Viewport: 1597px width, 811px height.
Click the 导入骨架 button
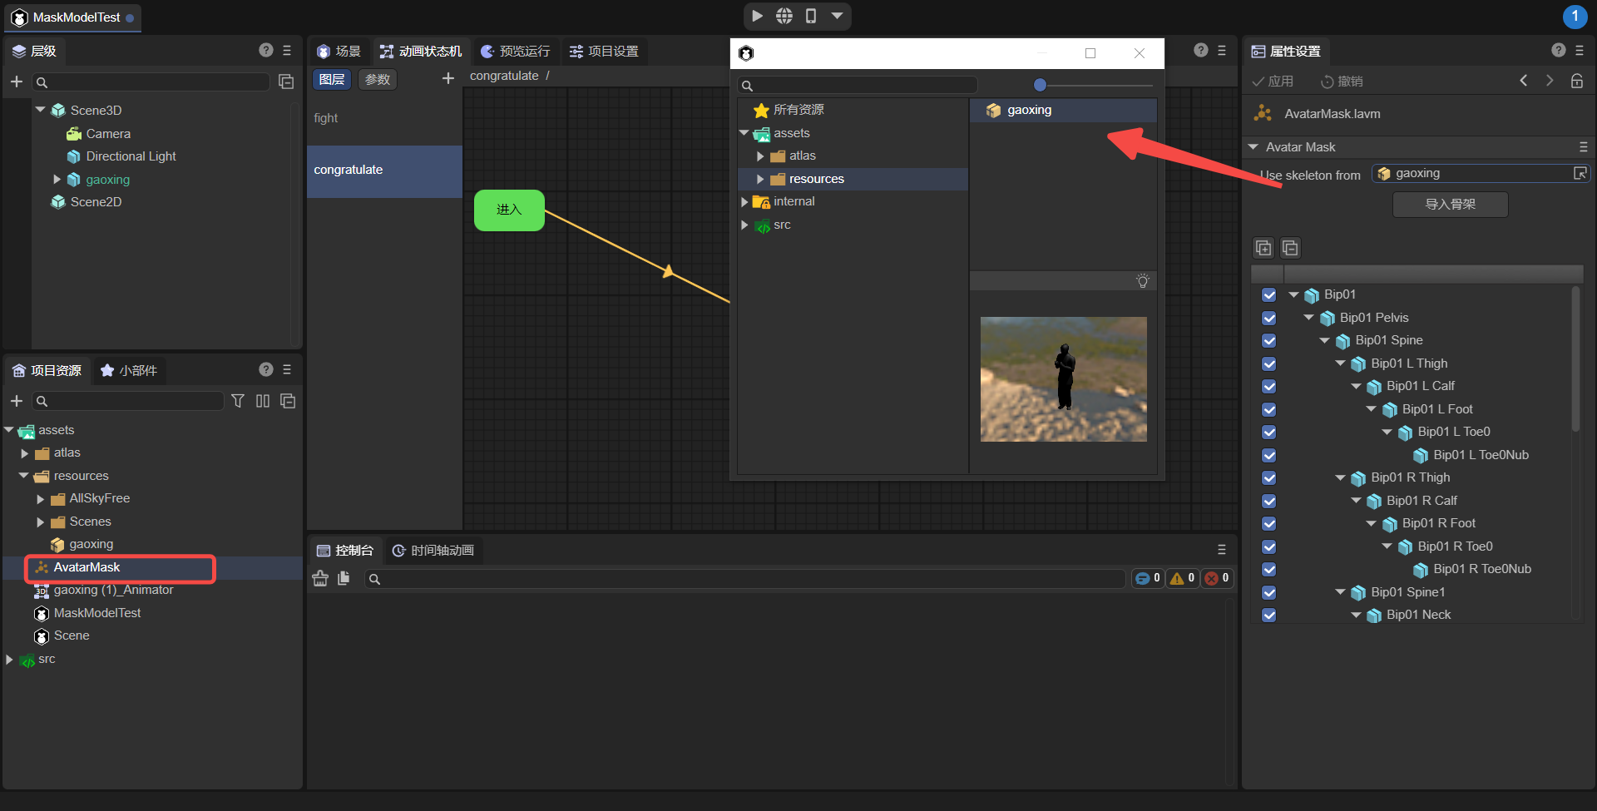(1450, 205)
